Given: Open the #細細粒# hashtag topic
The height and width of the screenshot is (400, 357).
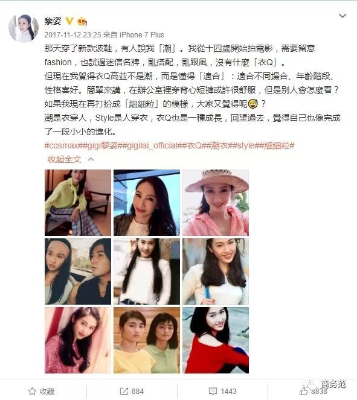Looking at the screenshot, I should click(277, 145).
